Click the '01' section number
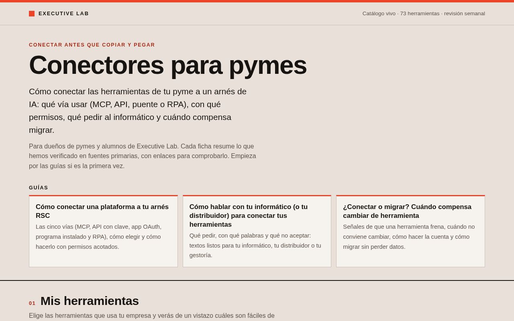This screenshot has width=514, height=321. (32, 303)
